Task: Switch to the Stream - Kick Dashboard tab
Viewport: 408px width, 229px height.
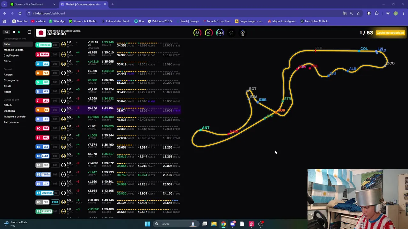Action: (32, 4)
